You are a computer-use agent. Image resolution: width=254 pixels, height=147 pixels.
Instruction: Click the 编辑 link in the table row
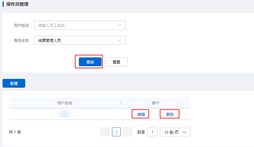141,114
